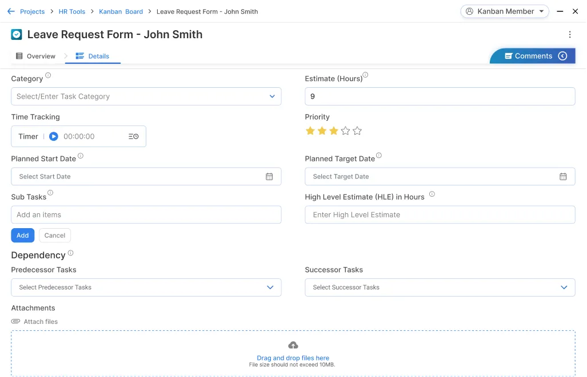The image size is (587, 377).
Task: Click the Add button for sub tasks
Action: pos(23,236)
